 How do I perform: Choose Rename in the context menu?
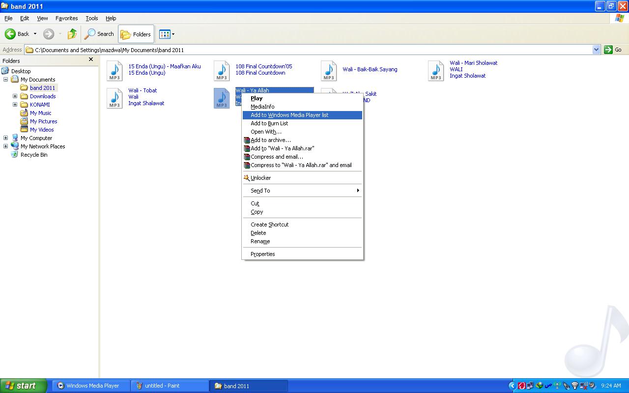click(x=302, y=241)
